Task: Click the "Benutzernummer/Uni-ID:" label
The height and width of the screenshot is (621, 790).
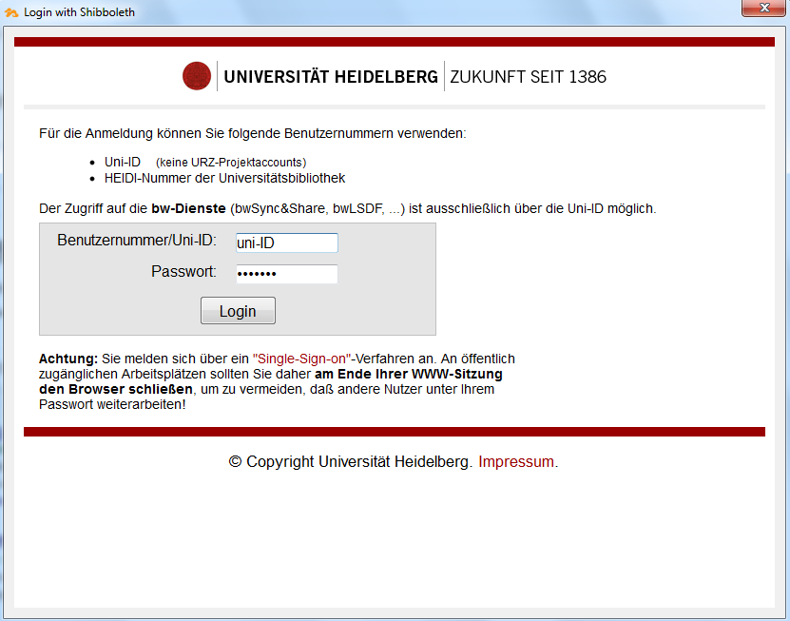Action: [137, 241]
